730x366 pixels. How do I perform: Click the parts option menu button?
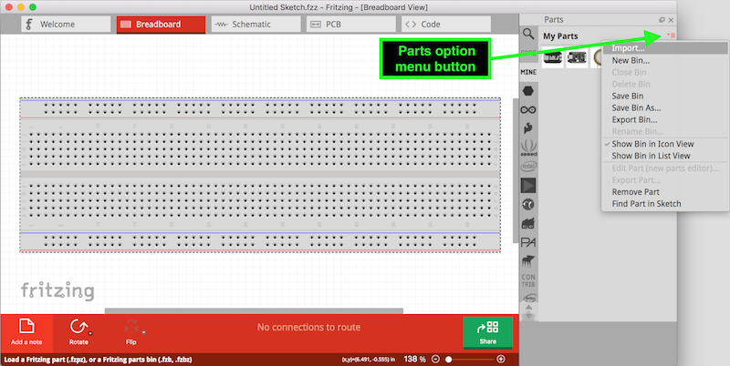671,36
